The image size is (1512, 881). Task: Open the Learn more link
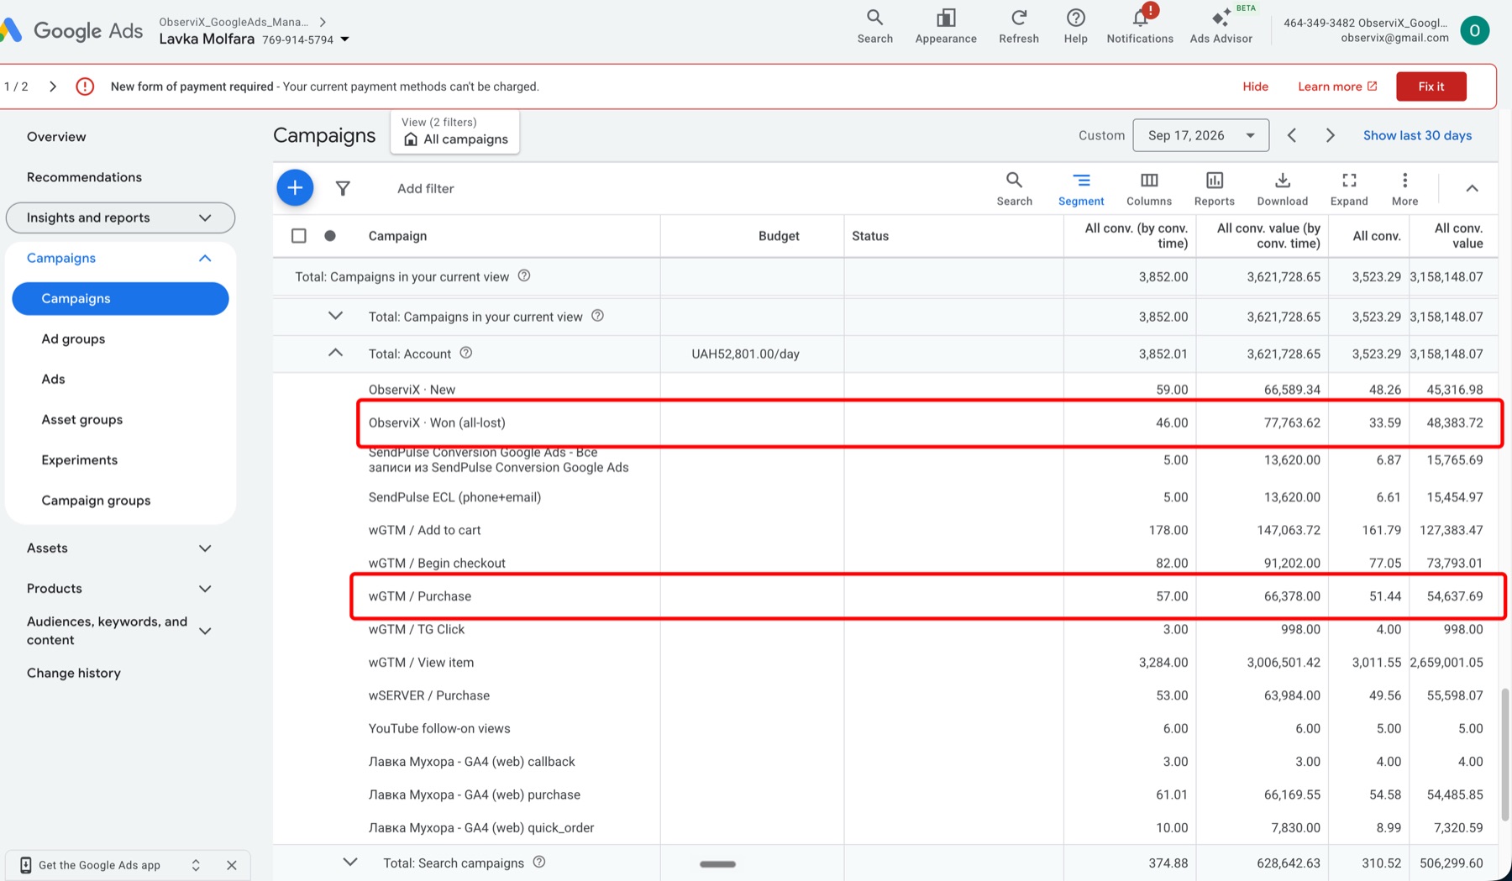pyautogui.click(x=1337, y=87)
